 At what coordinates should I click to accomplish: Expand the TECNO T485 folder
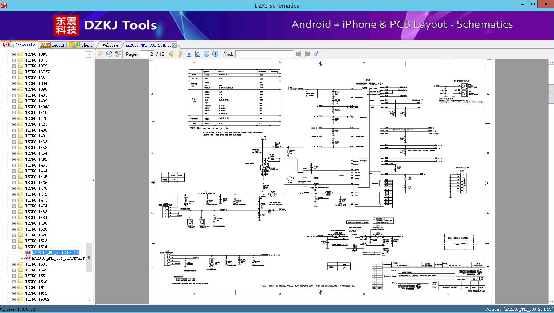pyautogui.click(x=14, y=223)
